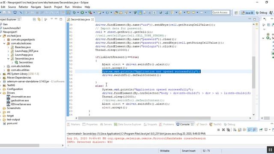
Task: Select IEDriverServer.exe in Drivers folder
Action: [x=21, y=104]
